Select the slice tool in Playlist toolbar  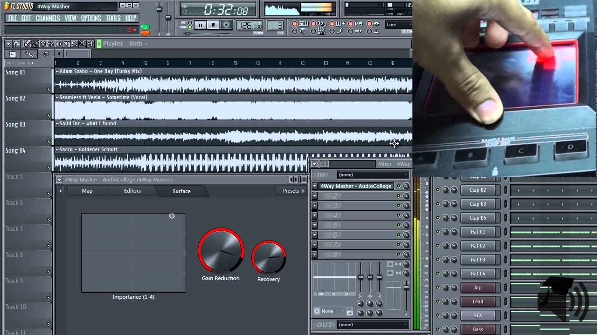click(x=67, y=44)
